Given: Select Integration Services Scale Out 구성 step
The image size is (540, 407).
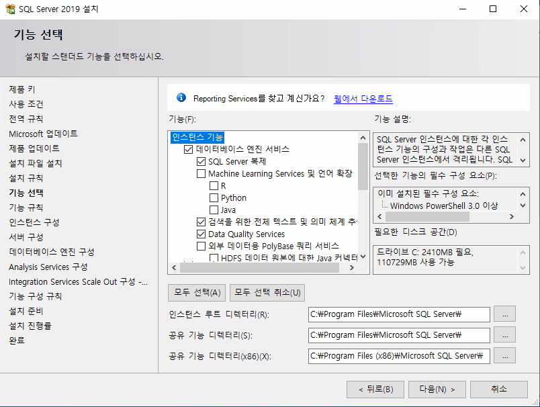Looking at the screenshot, I should click(78, 281).
